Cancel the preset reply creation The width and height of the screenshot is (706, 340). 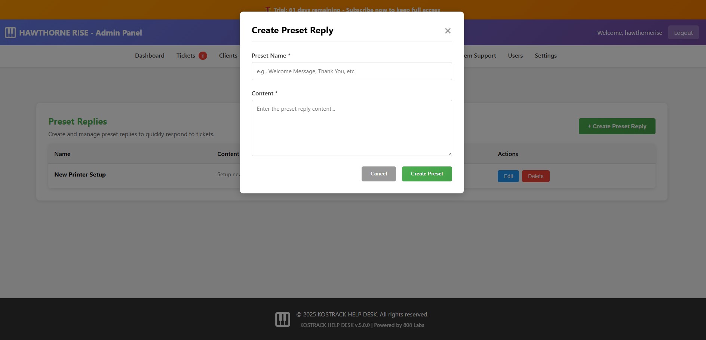click(378, 174)
